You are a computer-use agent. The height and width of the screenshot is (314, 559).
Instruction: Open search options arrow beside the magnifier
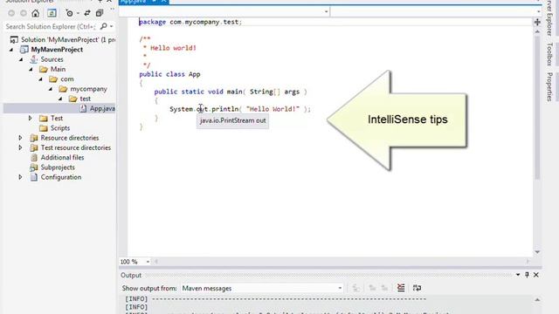pyautogui.click(x=112, y=27)
